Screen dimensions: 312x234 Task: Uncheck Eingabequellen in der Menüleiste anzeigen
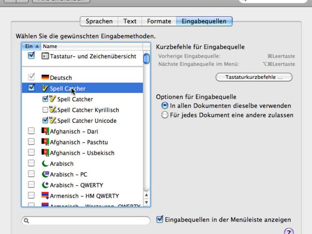coord(160,219)
